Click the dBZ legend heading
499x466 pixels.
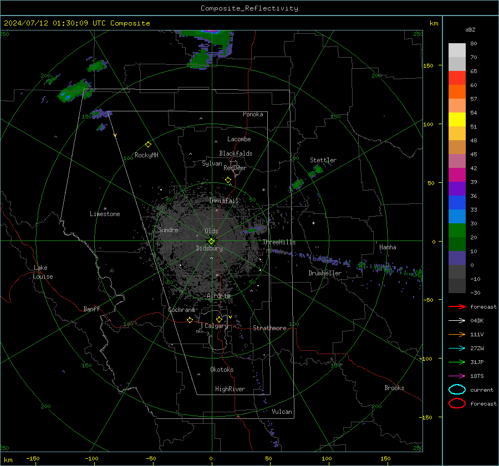tap(470, 30)
